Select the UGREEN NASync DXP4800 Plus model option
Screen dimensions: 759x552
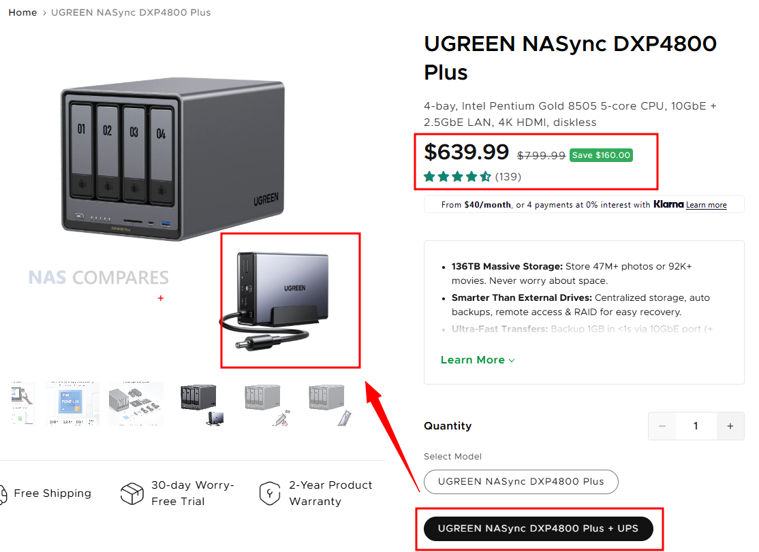521,481
